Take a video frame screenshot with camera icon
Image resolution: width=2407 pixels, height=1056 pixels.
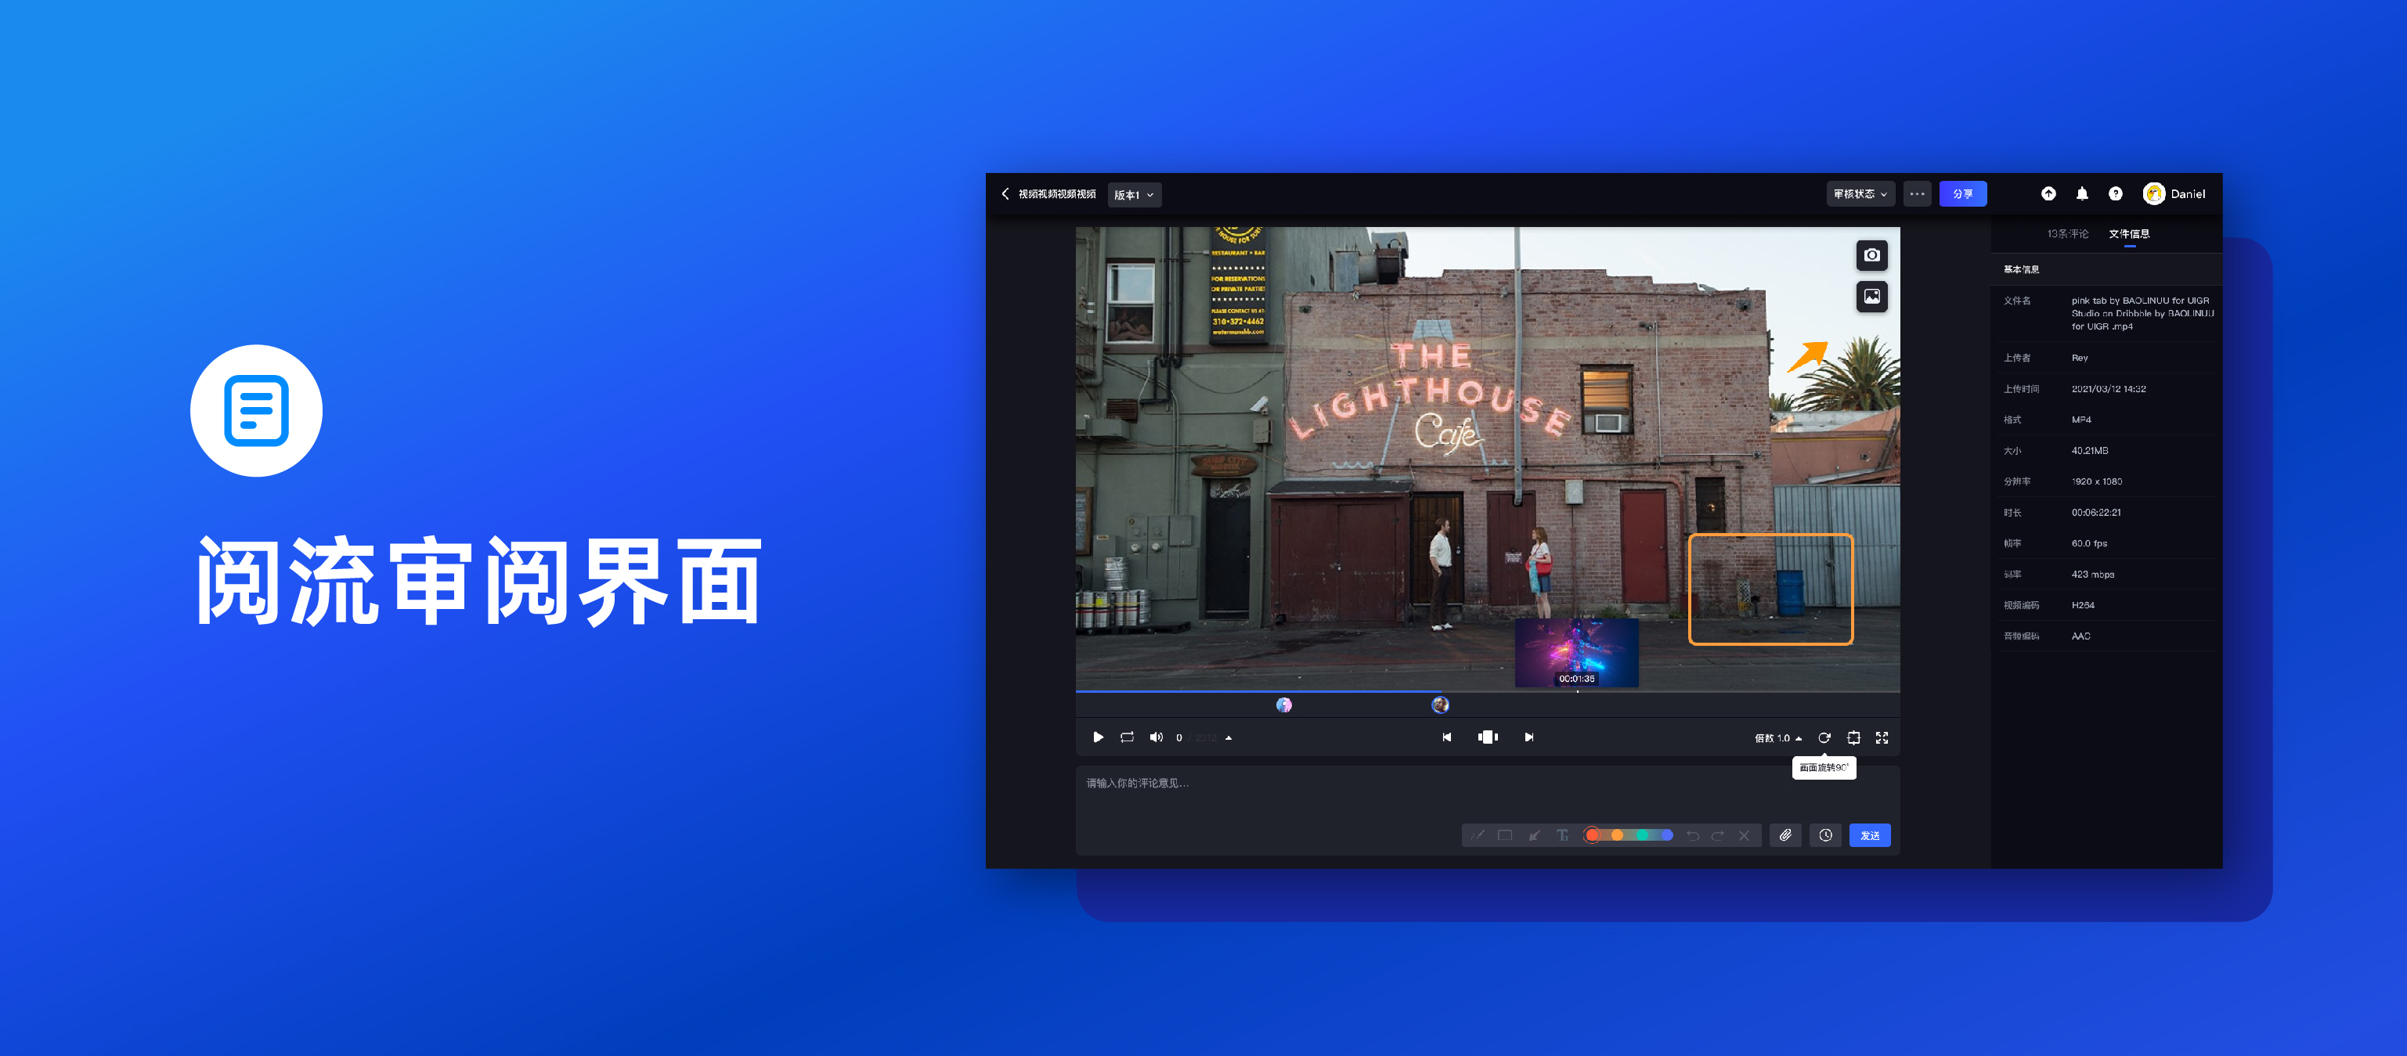[x=1871, y=255]
